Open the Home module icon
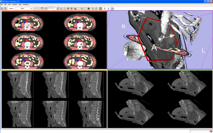 point(61,9)
